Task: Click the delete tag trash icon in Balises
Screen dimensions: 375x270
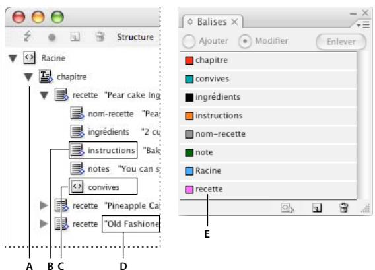Action: click(x=344, y=207)
